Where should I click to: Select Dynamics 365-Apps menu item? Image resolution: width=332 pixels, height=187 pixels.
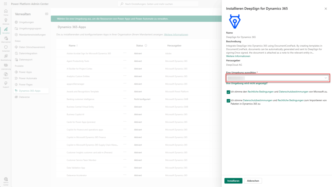[x=31, y=91]
